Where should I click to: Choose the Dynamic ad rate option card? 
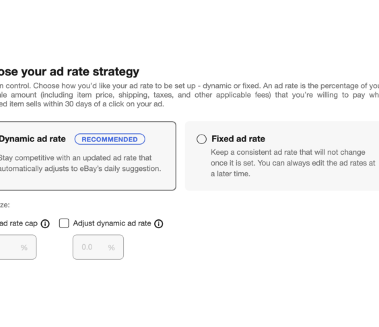88,156
